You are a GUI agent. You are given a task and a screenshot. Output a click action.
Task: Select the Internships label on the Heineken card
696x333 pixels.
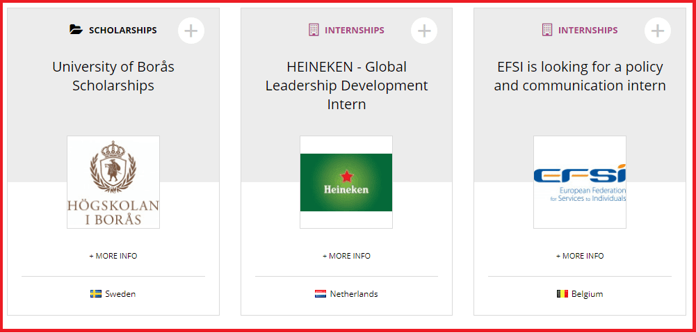point(355,31)
